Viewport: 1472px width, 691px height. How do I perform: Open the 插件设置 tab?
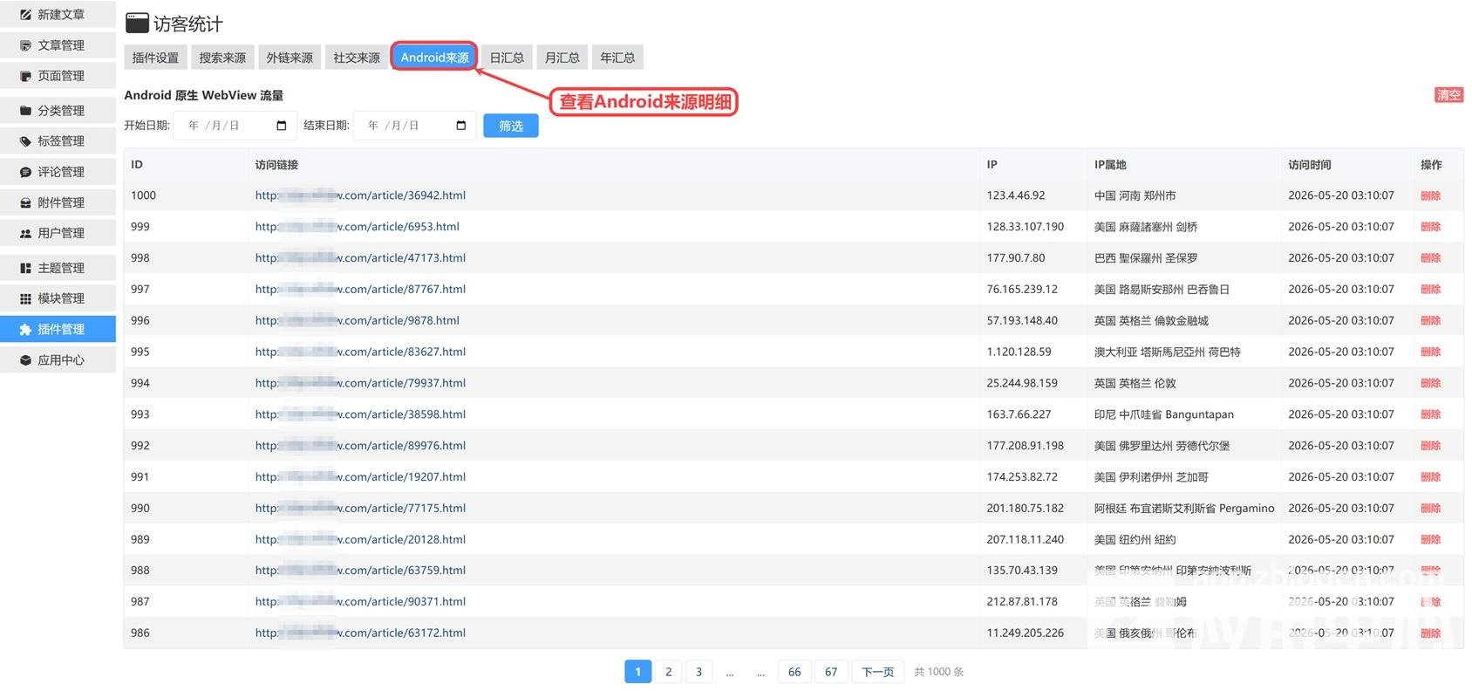coord(155,58)
